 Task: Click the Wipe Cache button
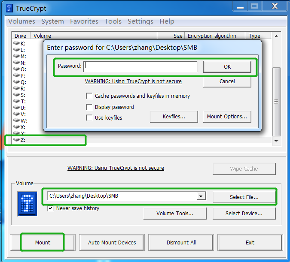(x=244, y=169)
